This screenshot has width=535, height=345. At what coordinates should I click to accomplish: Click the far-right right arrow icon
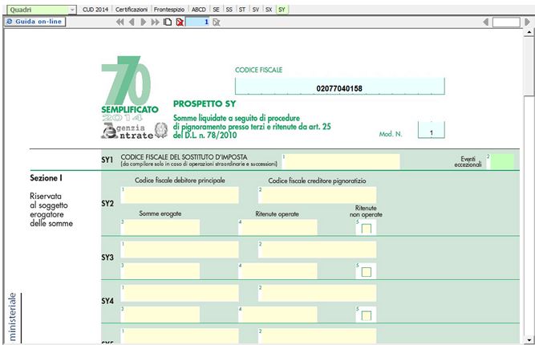click(x=527, y=22)
